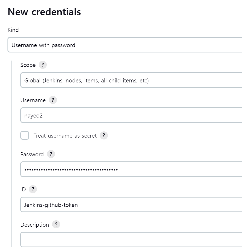Show help for the Description field

coord(56,225)
